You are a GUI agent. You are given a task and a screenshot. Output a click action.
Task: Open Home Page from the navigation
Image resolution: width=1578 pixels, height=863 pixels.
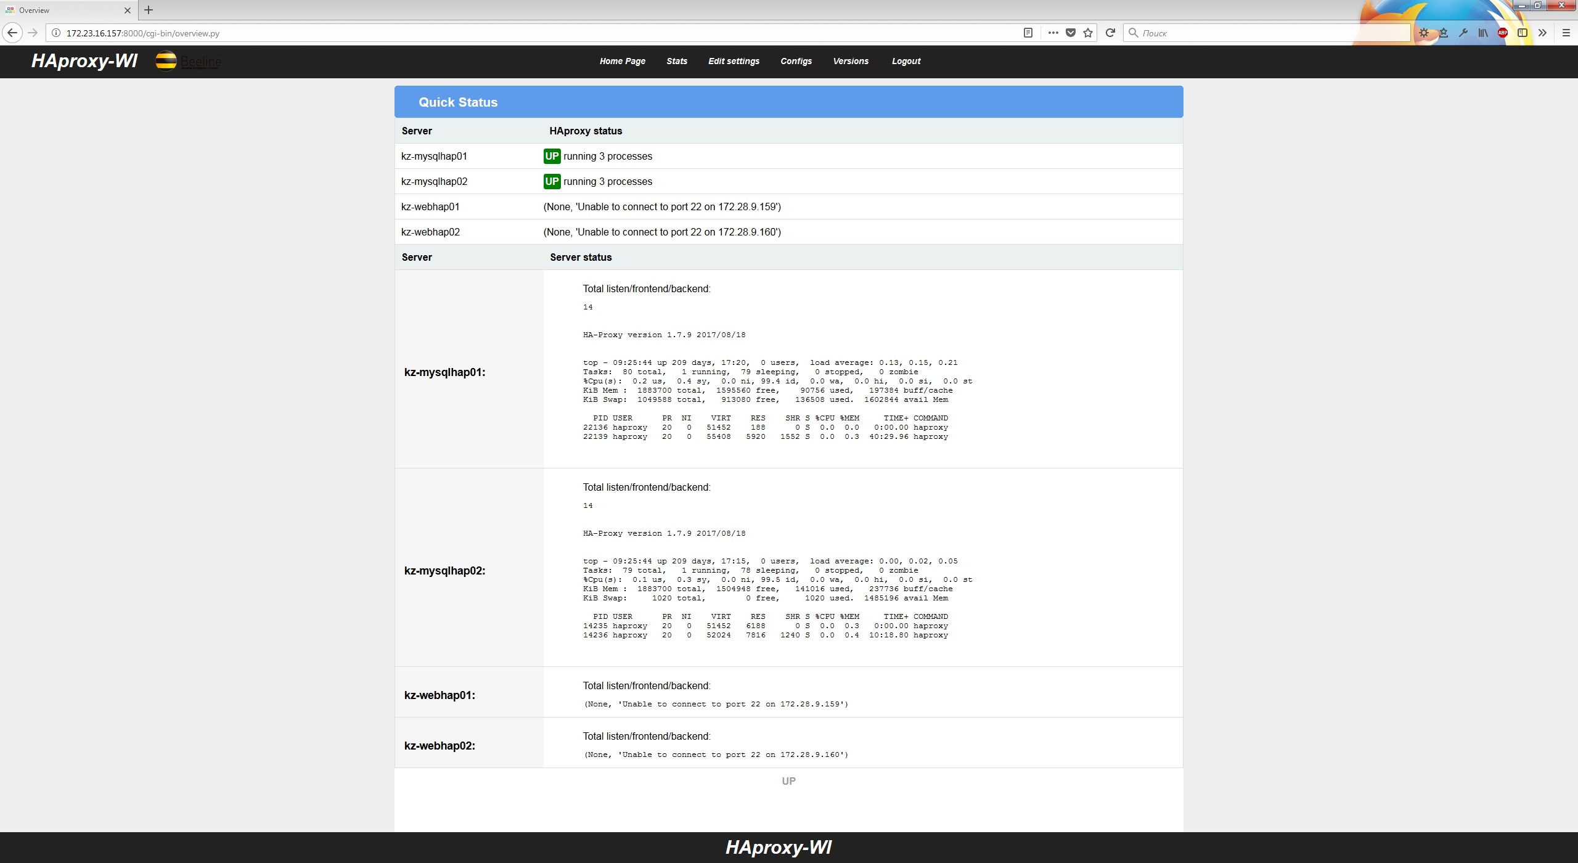[623, 61]
